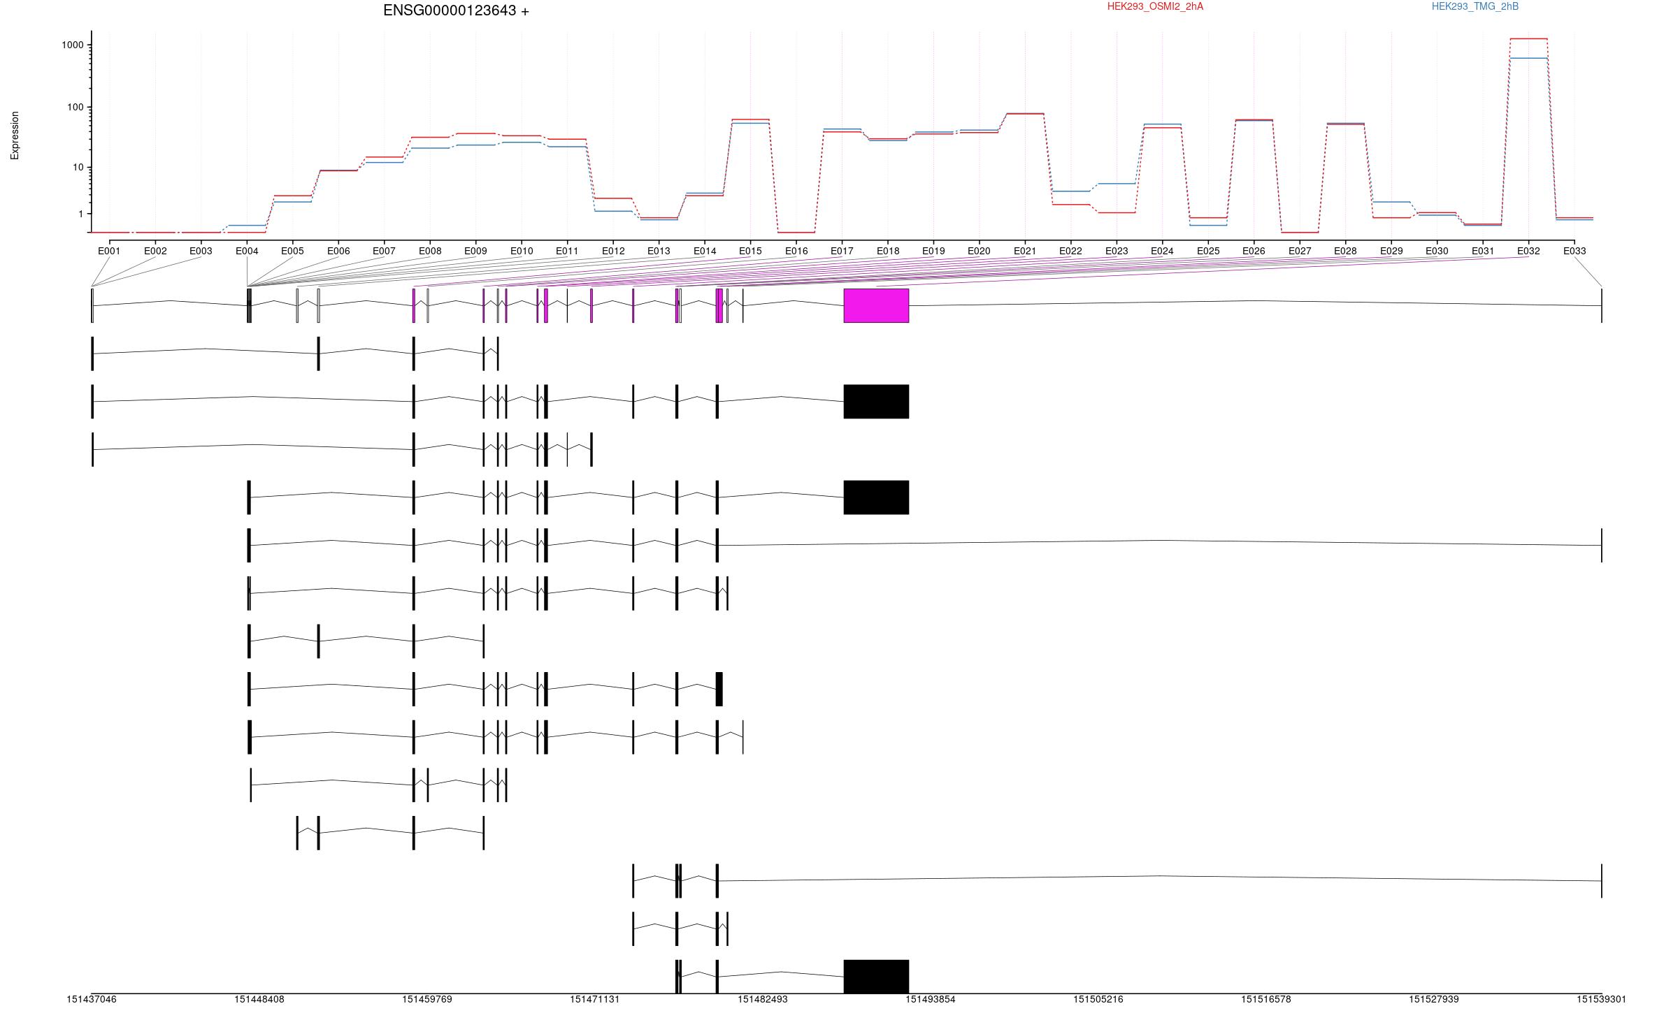The image size is (1678, 1013).
Task: Click the exon label E005
Action: (292, 251)
